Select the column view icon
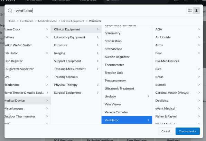The height and width of the screenshot is (141, 206). (196, 10)
